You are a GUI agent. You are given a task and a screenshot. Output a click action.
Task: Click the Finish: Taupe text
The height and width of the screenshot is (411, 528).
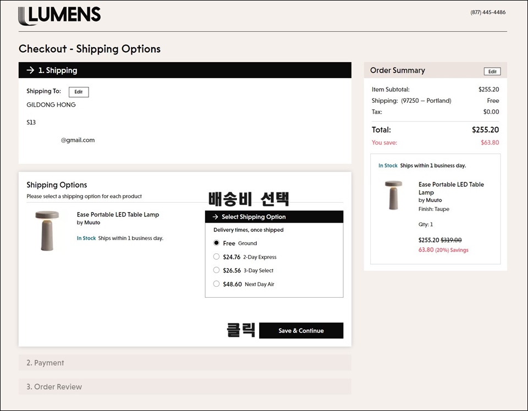point(434,209)
